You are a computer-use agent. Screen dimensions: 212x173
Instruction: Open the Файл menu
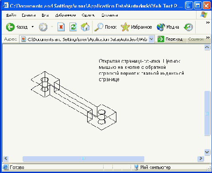(x=11, y=15)
